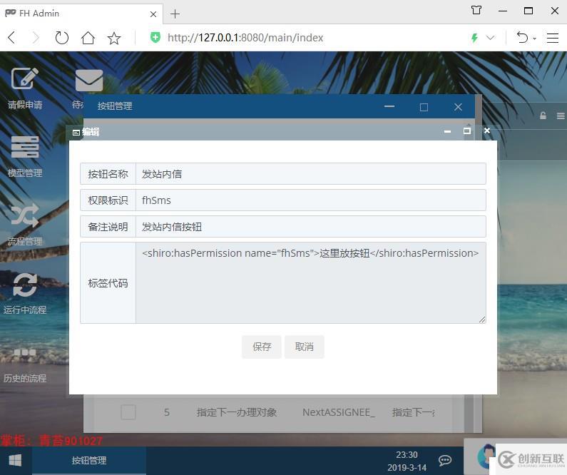This screenshot has width=567, height=475.
Task: Open a new browser tab with plus
Action: (x=175, y=14)
